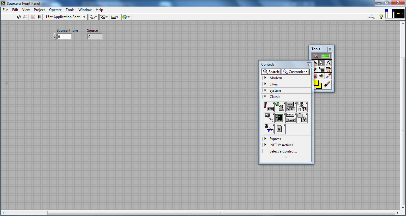This screenshot has height=216, width=406.
Task: Abort execution with the red stop button
Action: [x=33, y=17]
